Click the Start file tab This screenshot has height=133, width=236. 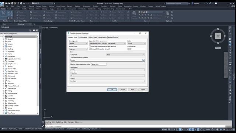5,24
